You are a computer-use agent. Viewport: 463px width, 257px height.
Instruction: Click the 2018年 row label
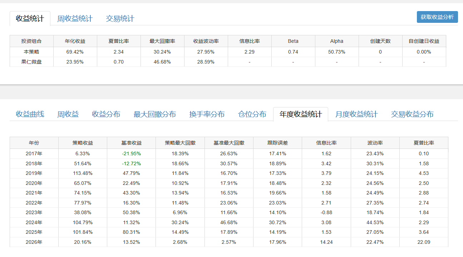(34, 163)
